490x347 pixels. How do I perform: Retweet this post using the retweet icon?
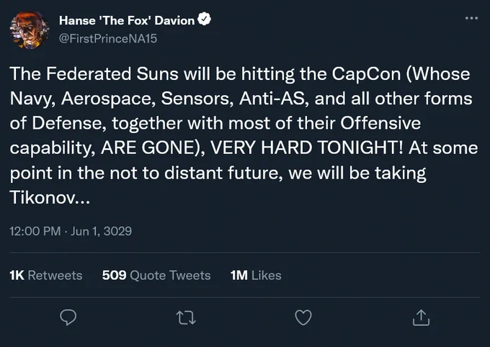[186, 317]
